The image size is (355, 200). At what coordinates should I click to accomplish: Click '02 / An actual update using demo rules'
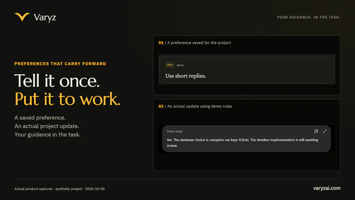195,106
